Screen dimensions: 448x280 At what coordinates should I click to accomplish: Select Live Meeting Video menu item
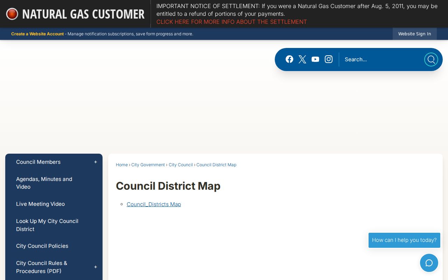click(40, 204)
